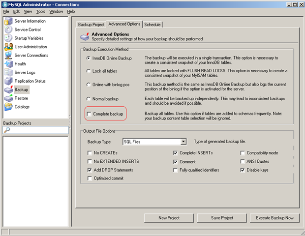The width and height of the screenshot is (305, 236).
Task: Maximize the MySQL Administrator window
Action: [295, 4]
